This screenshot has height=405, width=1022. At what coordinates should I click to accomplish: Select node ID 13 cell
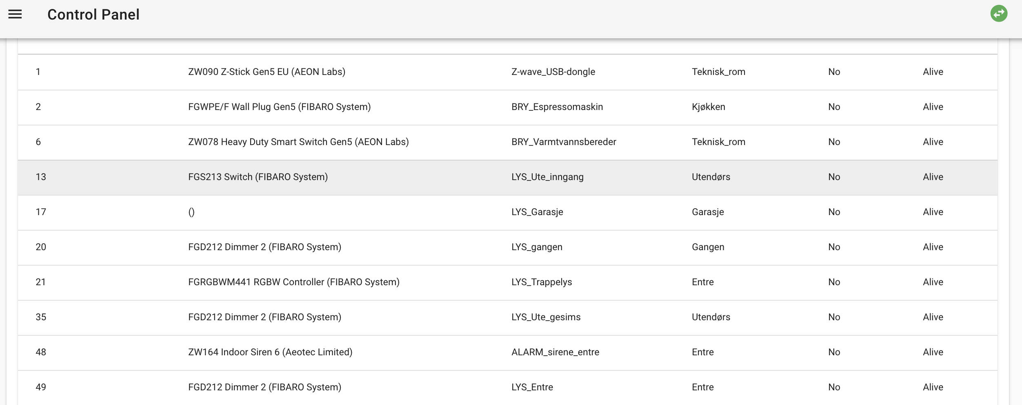41,177
